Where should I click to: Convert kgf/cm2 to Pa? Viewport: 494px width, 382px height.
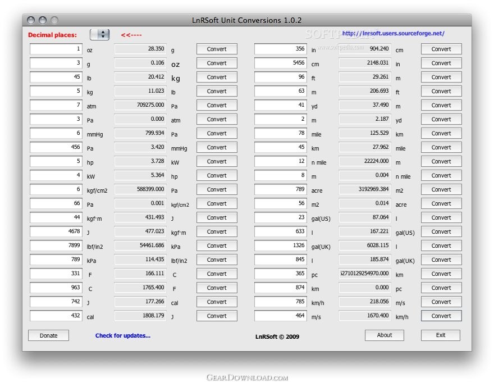[217, 189]
